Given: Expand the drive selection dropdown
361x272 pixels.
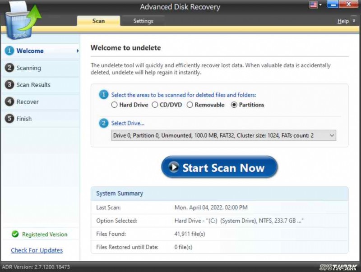Looking at the screenshot, I should click(333, 135).
